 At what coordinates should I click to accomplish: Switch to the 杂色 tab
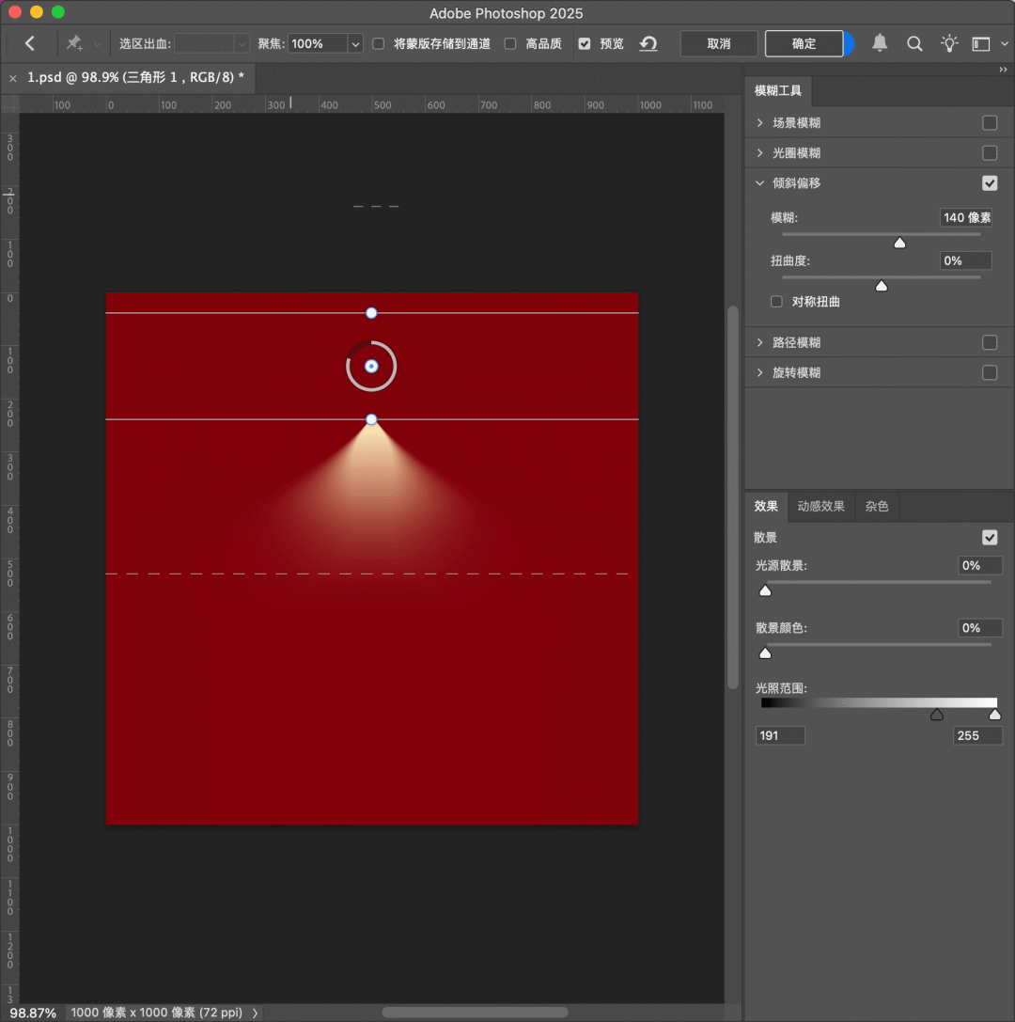pyautogui.click(x=876, y=506)
